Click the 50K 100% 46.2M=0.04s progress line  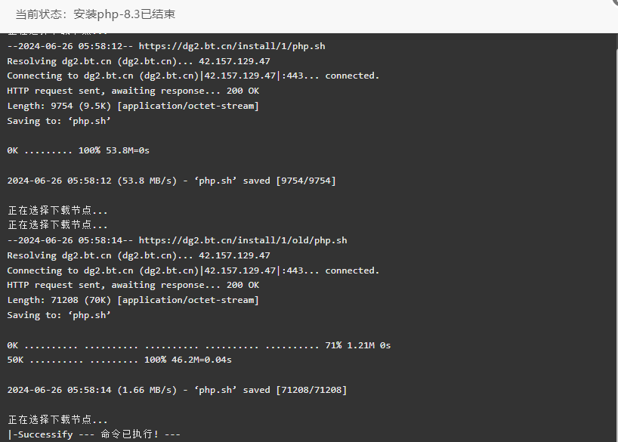[119, 360]
